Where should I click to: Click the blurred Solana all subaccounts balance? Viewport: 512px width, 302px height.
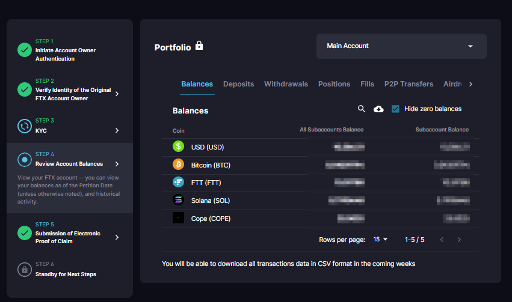(347, 201)
